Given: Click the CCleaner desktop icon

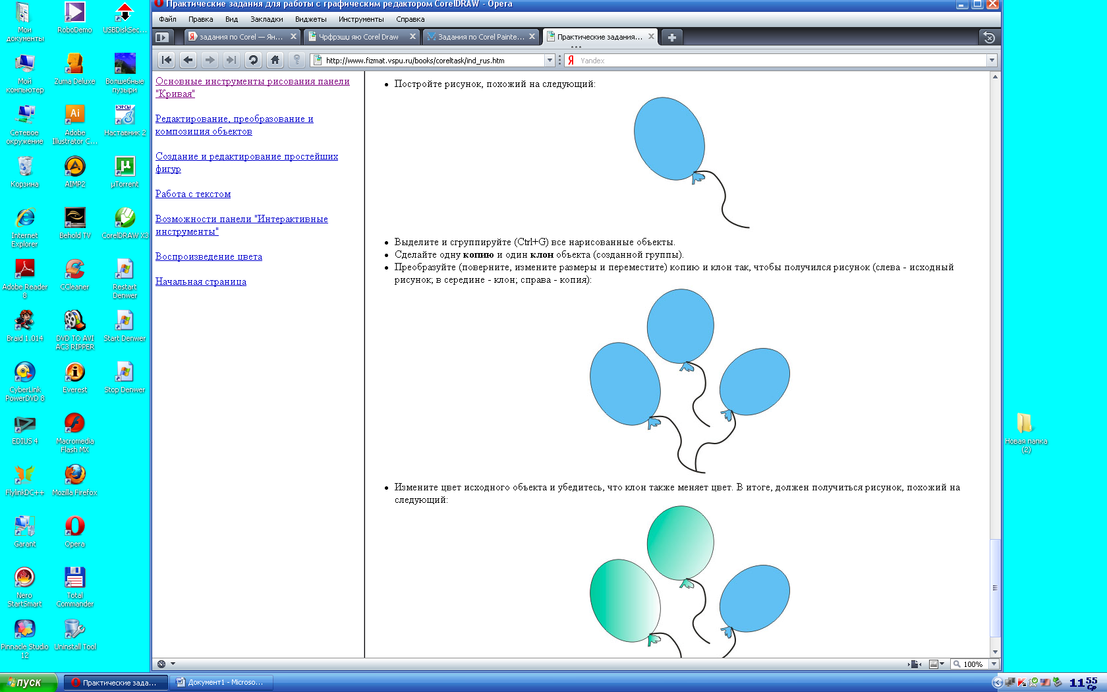Looking at the screenshot, I should click(74, 274).
